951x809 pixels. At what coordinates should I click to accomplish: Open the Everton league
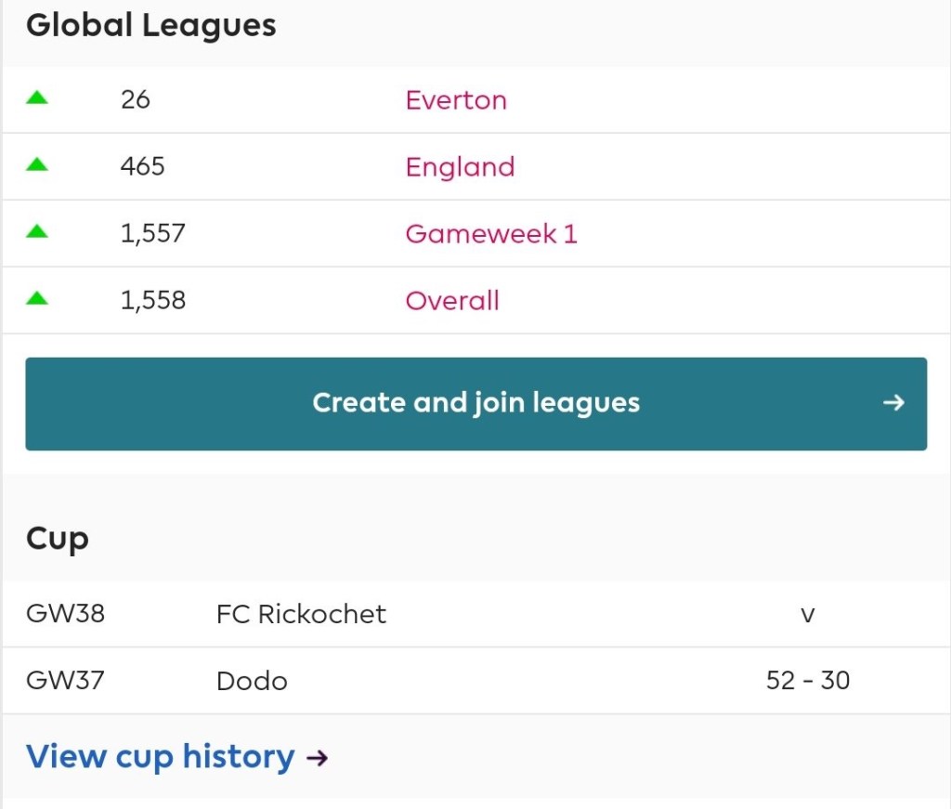pyautogui.click(x=456, y=100)
